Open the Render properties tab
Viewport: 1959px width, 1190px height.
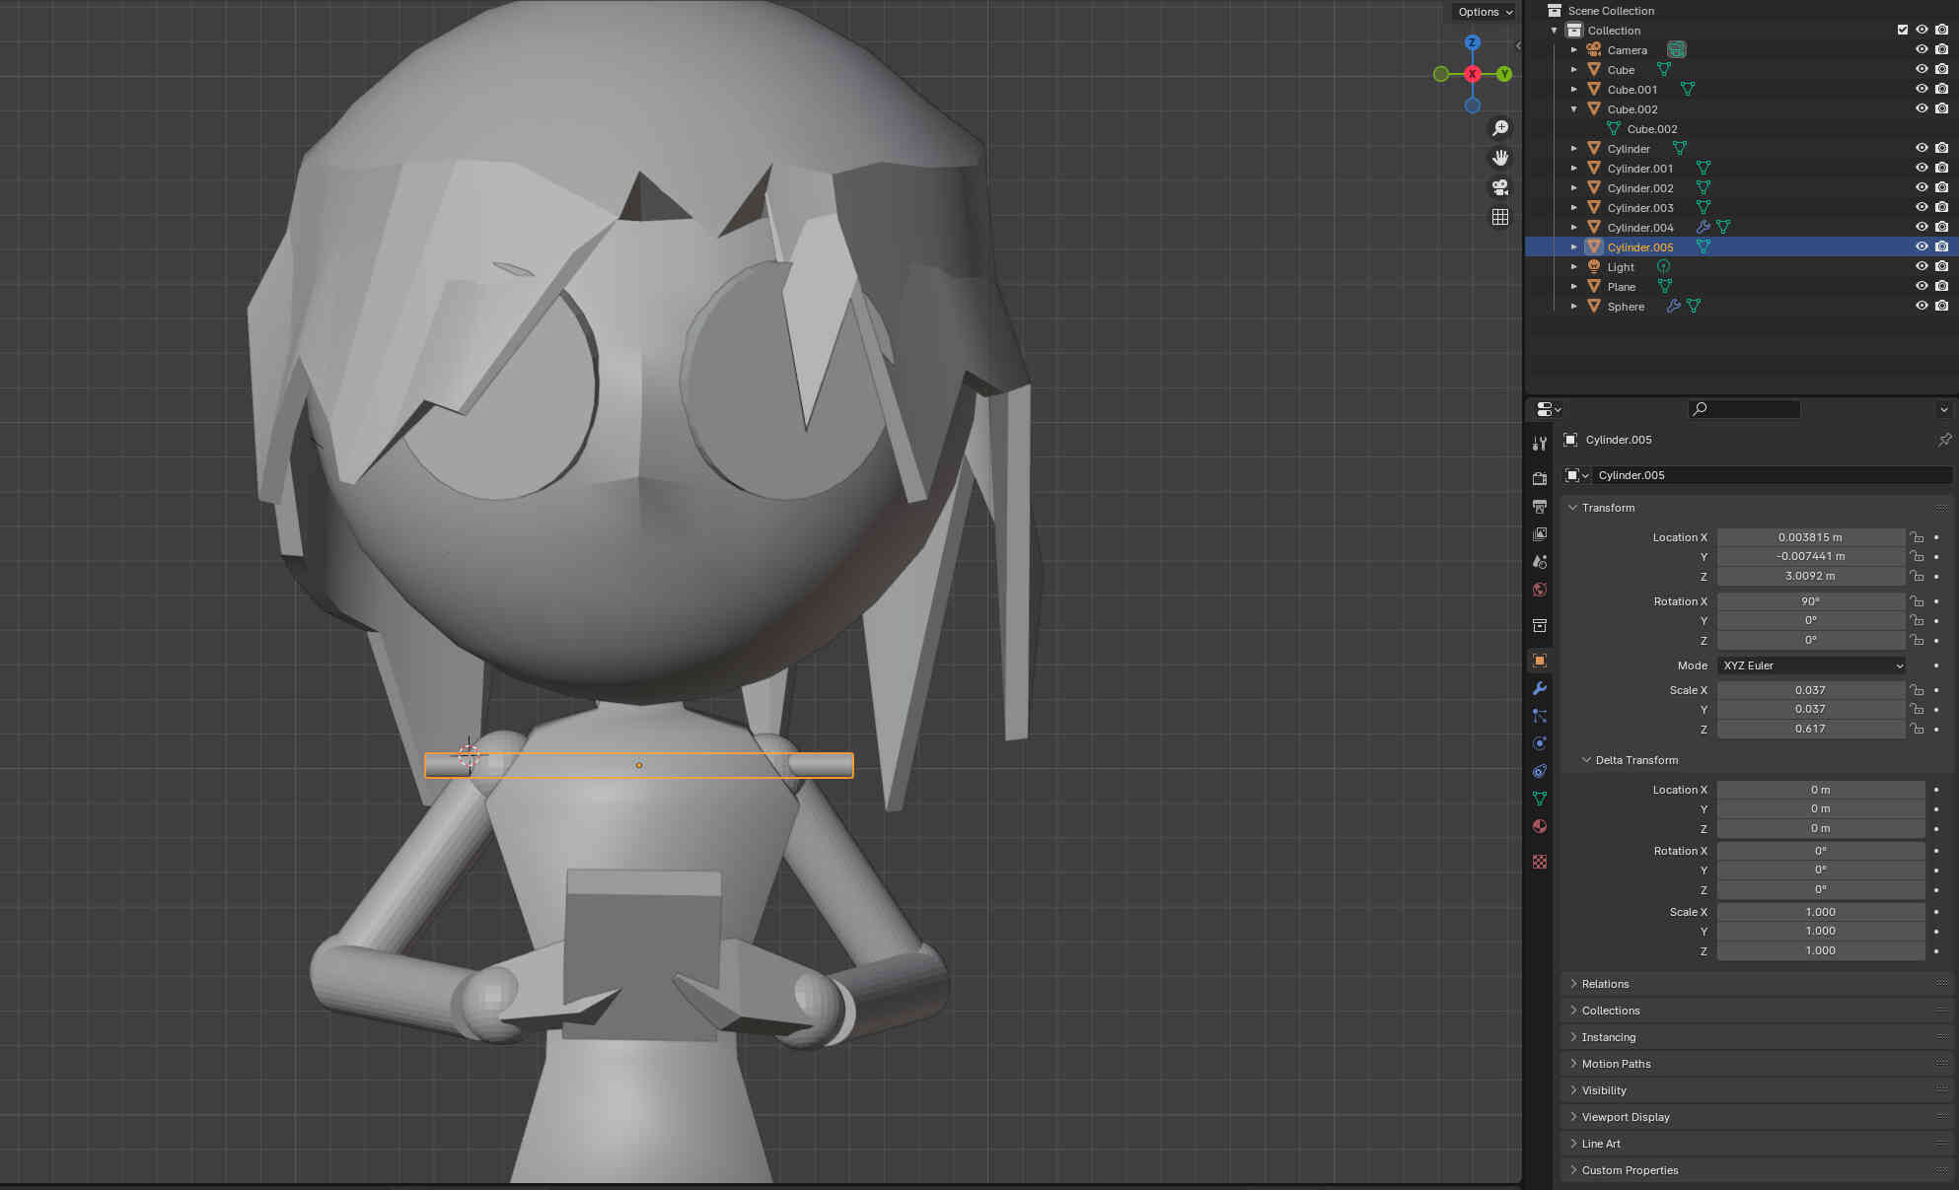[x=1540, y=478]
